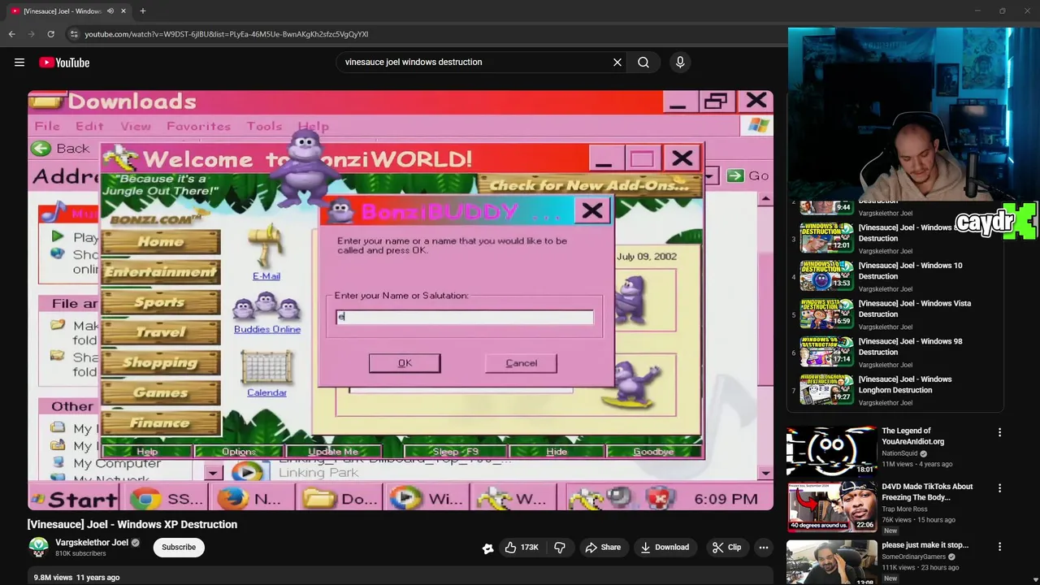This screenshot has width=1040, height=585.
Task: Click the magnifier search button
Action: (643, 62)
